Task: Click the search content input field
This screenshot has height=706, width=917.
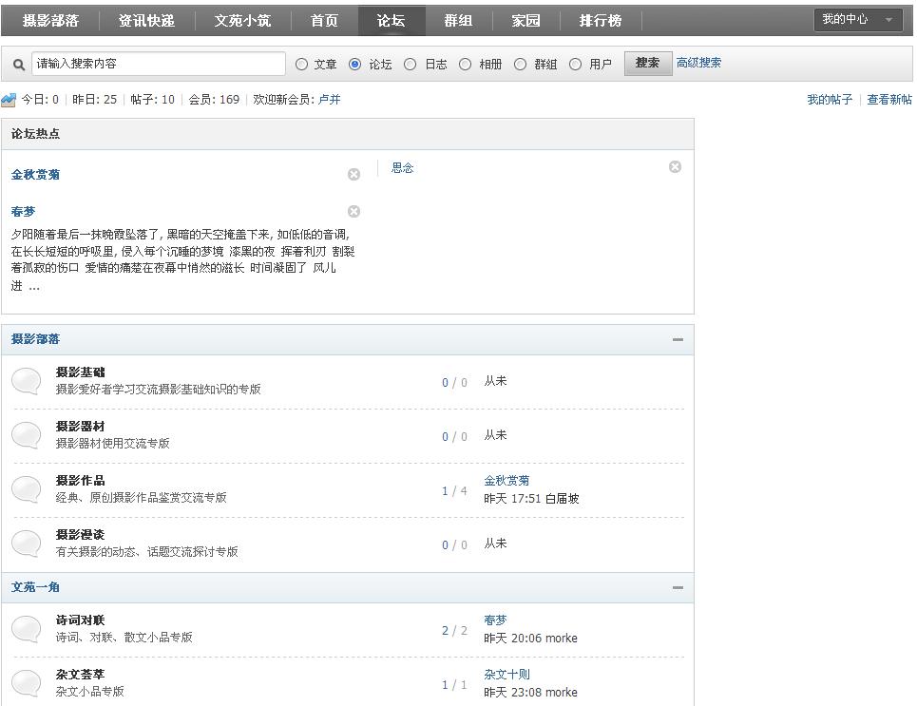Action: [x=158, y=64]
